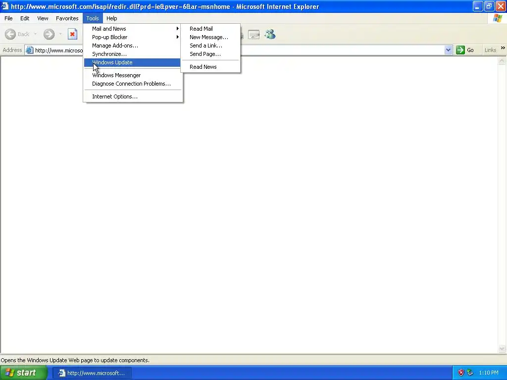507x380 pixels.
Task: Open the Back button history dropdown arrow
Action: pos(35,34)
